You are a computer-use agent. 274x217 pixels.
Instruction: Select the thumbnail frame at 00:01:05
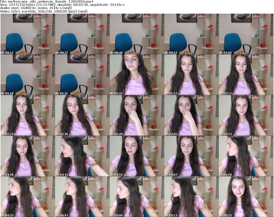point(246,34)
